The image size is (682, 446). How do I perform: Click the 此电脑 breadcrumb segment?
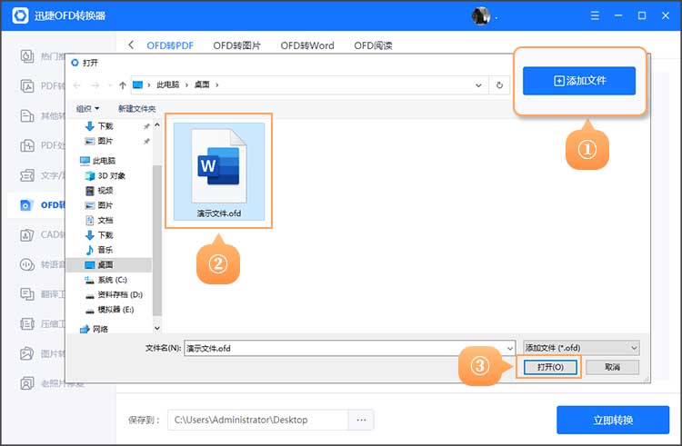[168, 85]
